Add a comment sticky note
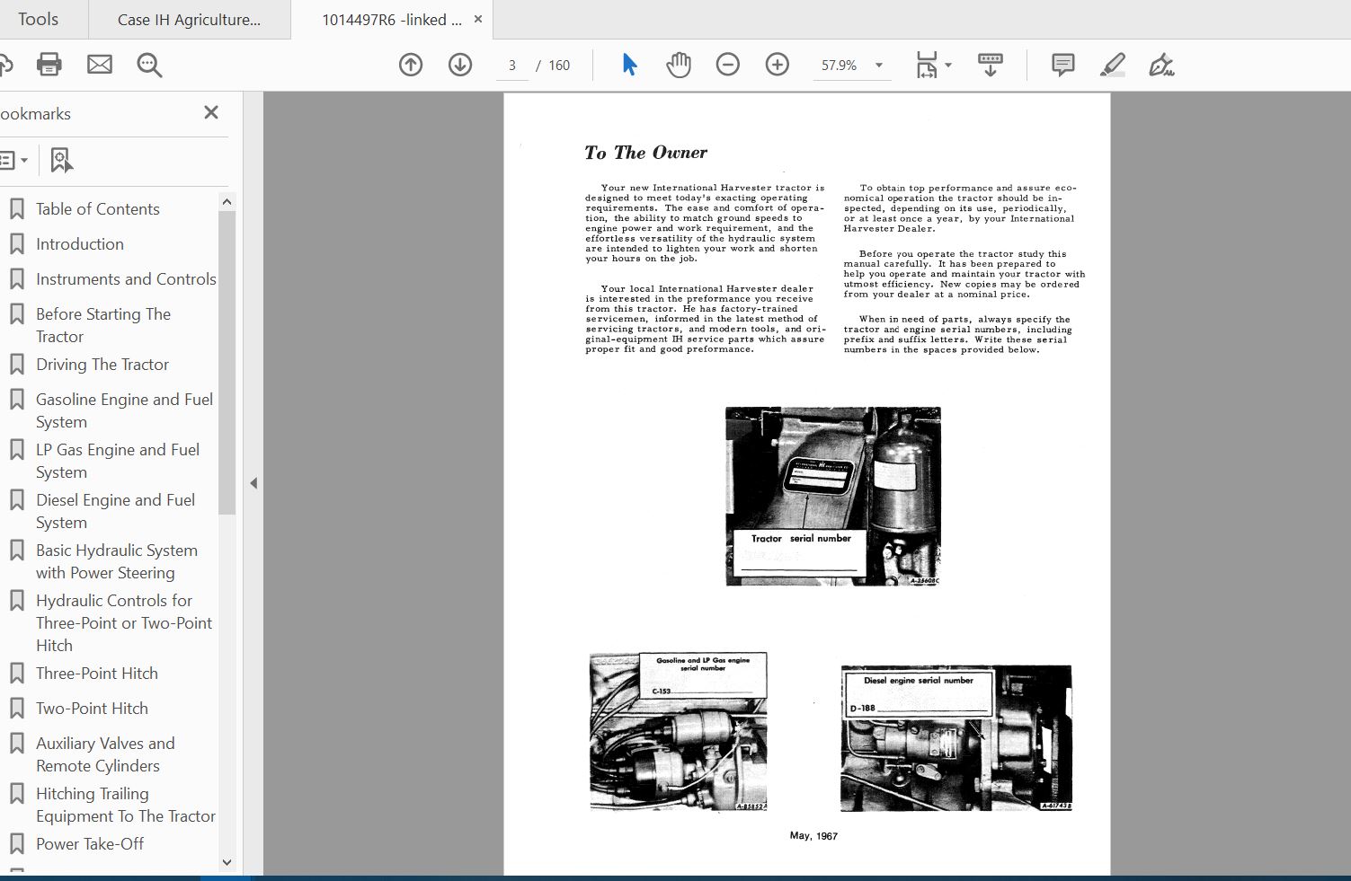The width and height of the screenshot is (1351, 881). (x=1062, y=65)
